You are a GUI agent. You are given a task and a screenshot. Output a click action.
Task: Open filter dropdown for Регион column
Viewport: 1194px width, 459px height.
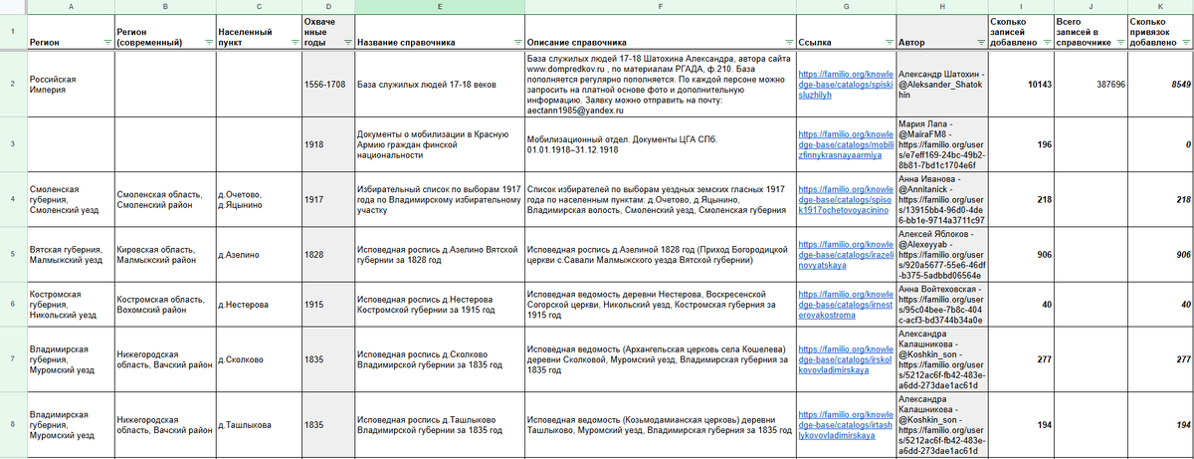[106, 43]
